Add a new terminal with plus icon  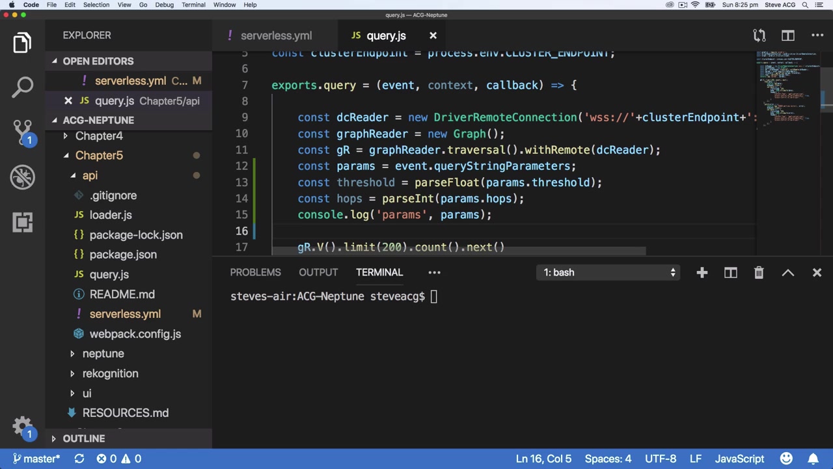tap(702, 273)
